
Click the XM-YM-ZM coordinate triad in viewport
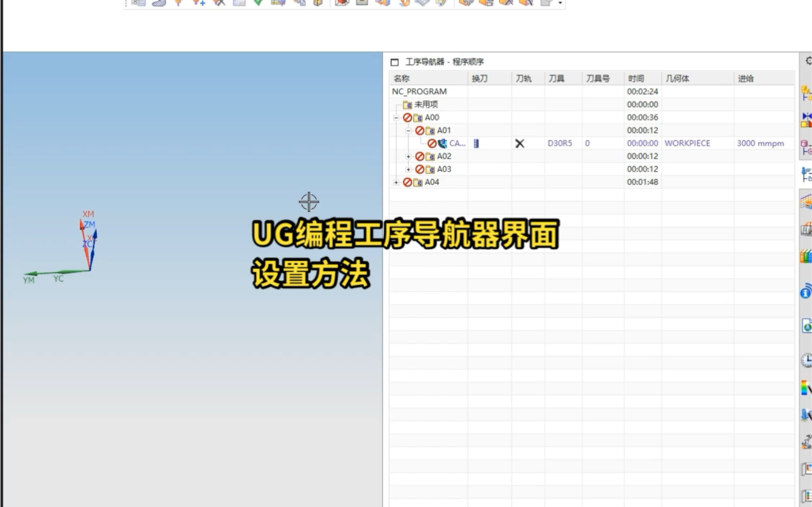tap(62, 247)
